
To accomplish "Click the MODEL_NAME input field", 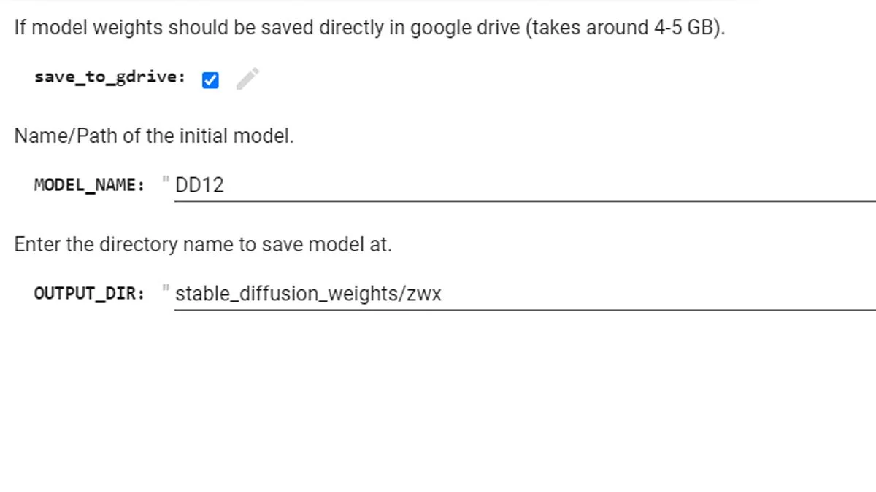I will (x=511, y=185).
